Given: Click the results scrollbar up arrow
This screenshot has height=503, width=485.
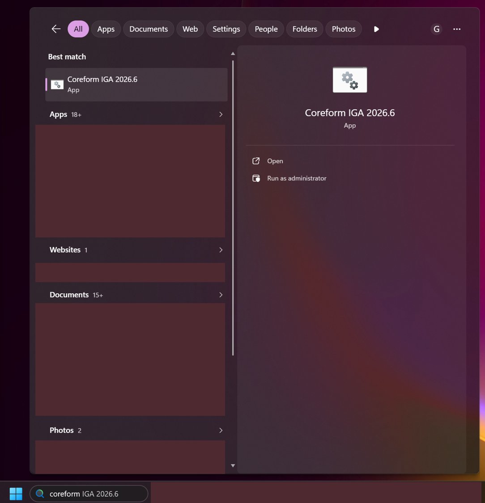Looking at the screenshot, I should pyautogui.click(x=233, y=54).
